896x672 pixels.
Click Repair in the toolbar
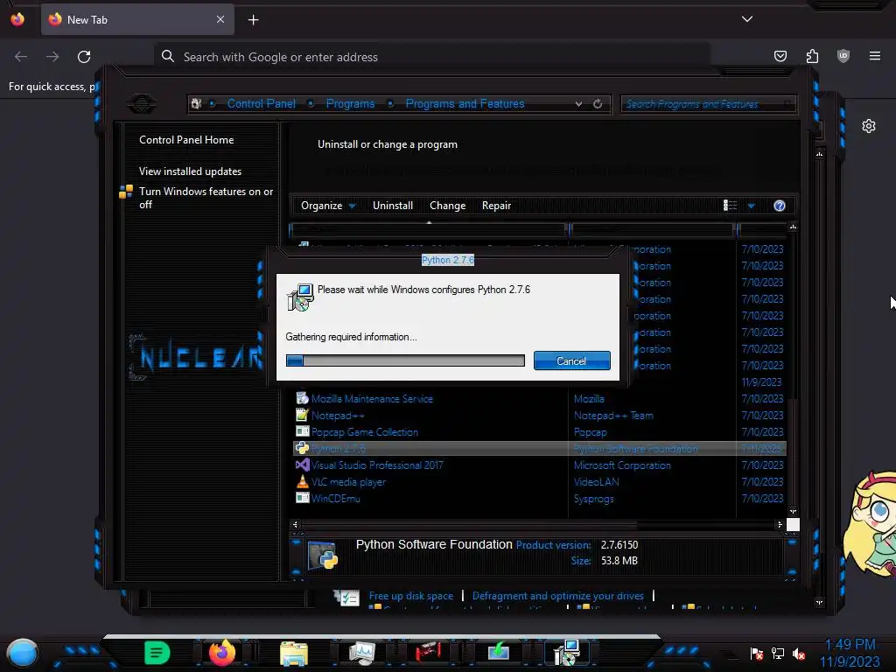[496, 206]
